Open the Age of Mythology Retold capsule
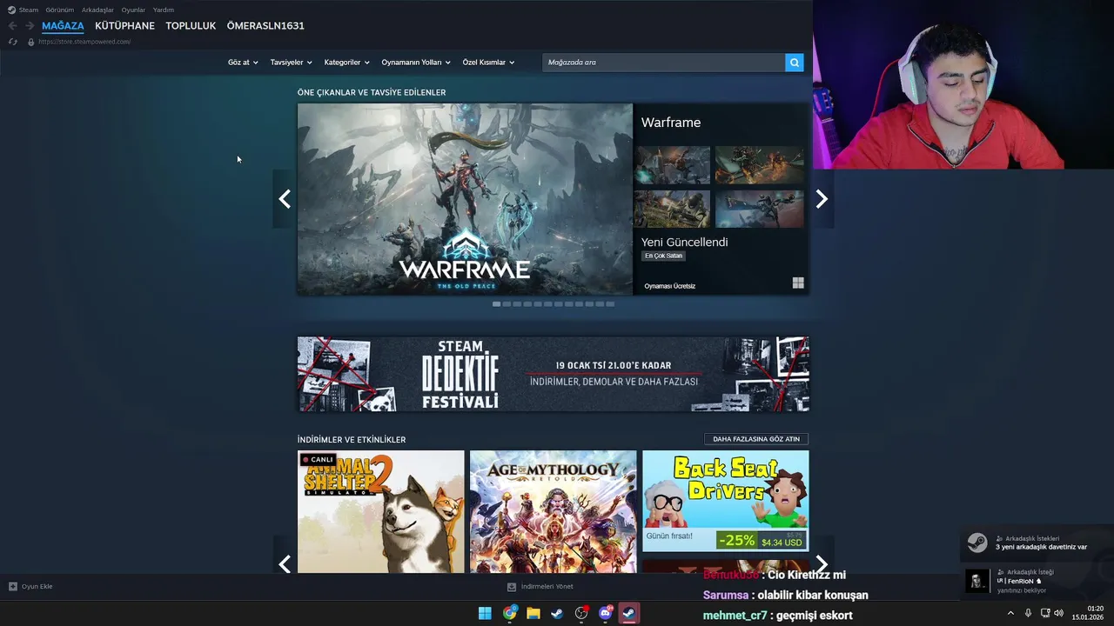The image size is (1114, 626). tap(553, 511)
